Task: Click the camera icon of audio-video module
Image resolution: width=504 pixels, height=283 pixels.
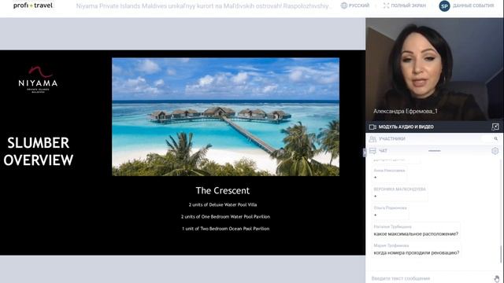Action: tap(372, 127)
